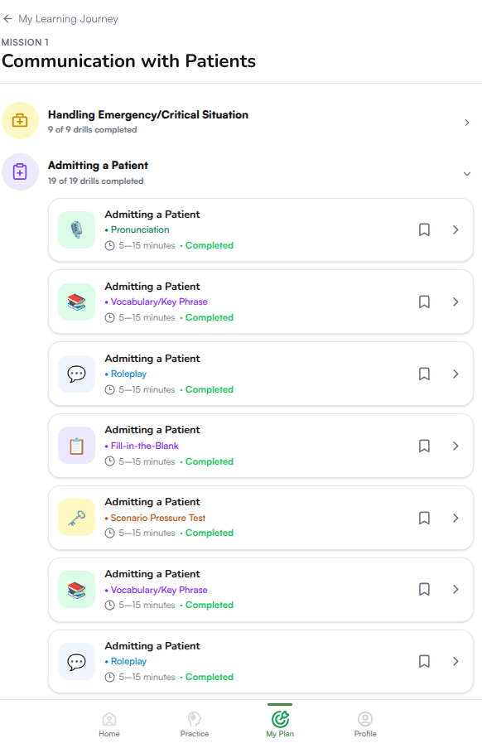482x748 pixels.
Task: Collapse the Admitting a Patient section
Action: pos(467,174)
